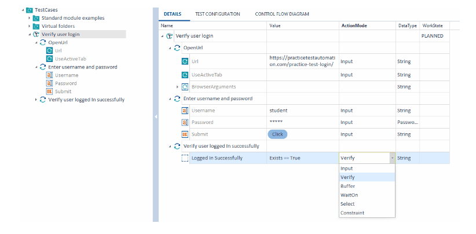
Task: Click the Click value button for Submit
Action: pyautogui.click(x=277, y=134)
